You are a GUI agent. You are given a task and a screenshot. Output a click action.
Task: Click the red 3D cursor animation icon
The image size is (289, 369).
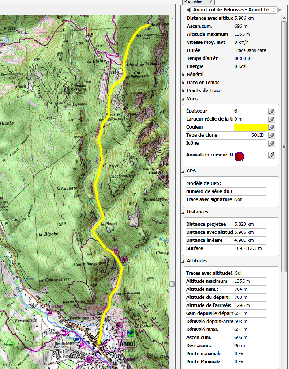tap(239, 156)
